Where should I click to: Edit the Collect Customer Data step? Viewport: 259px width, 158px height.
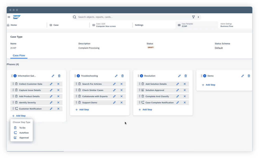[x=51, y=84]
